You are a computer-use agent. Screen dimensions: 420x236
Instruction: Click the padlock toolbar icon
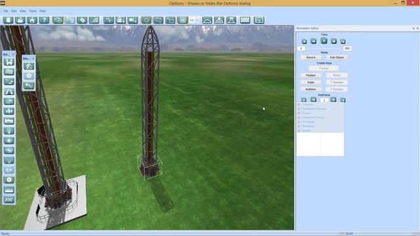coord(121,20)
